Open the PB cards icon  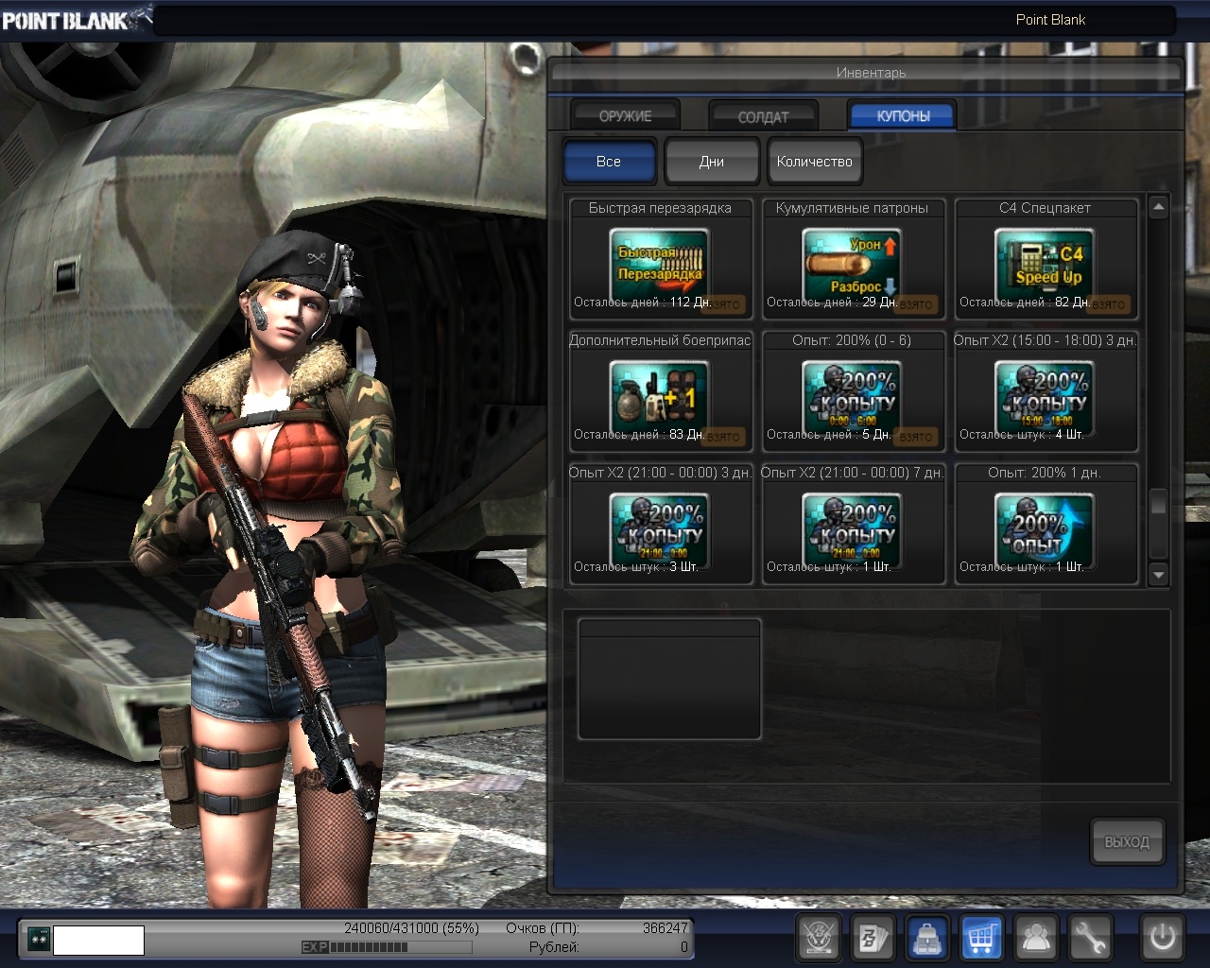tap(873, 939)
